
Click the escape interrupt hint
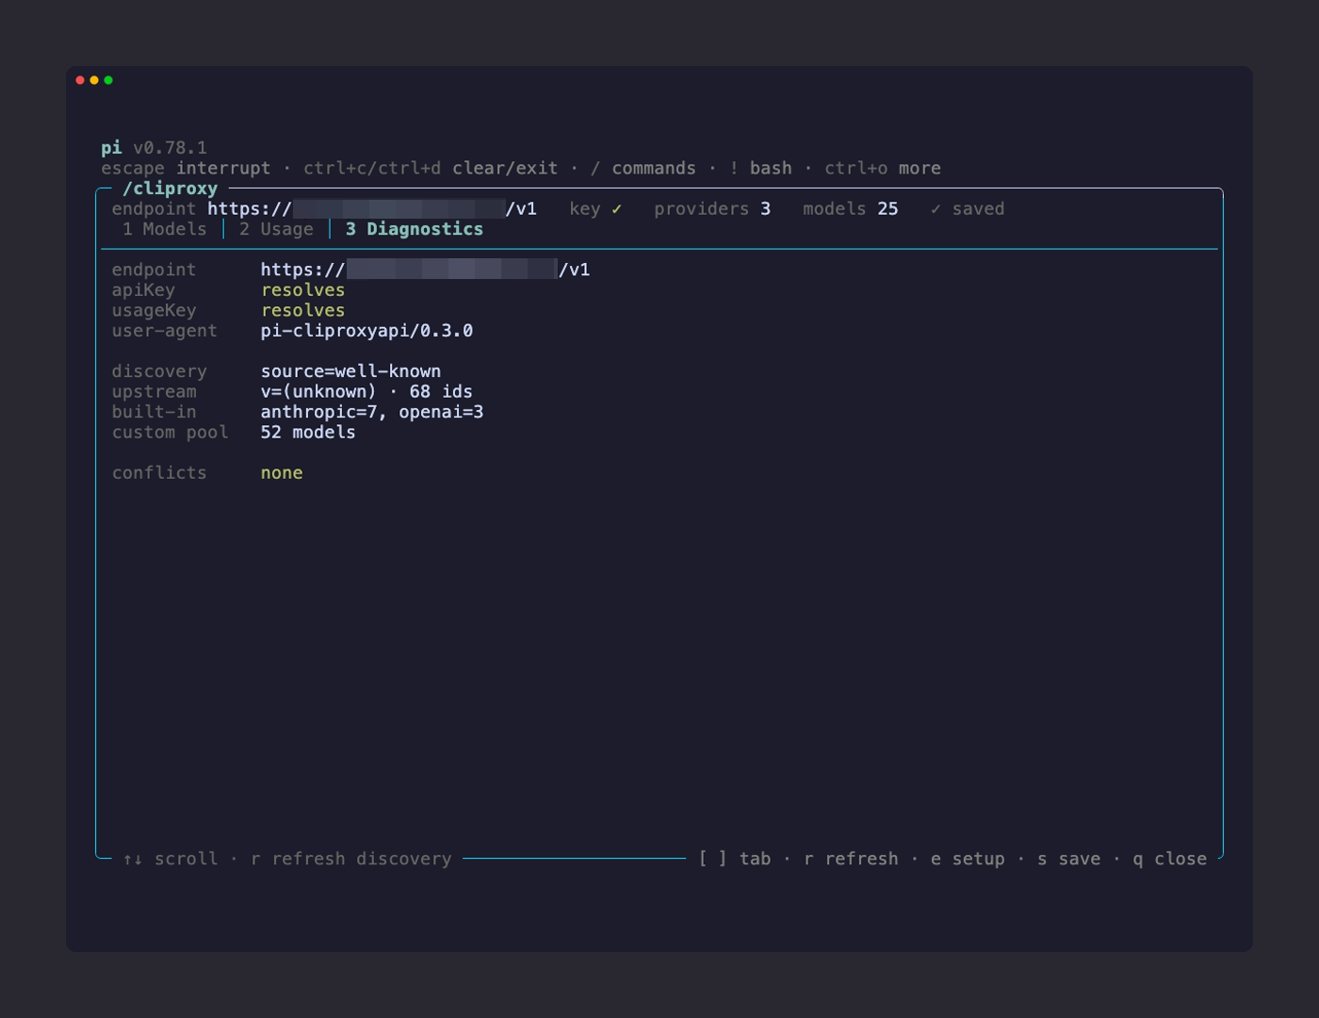(x=186, y=169)
